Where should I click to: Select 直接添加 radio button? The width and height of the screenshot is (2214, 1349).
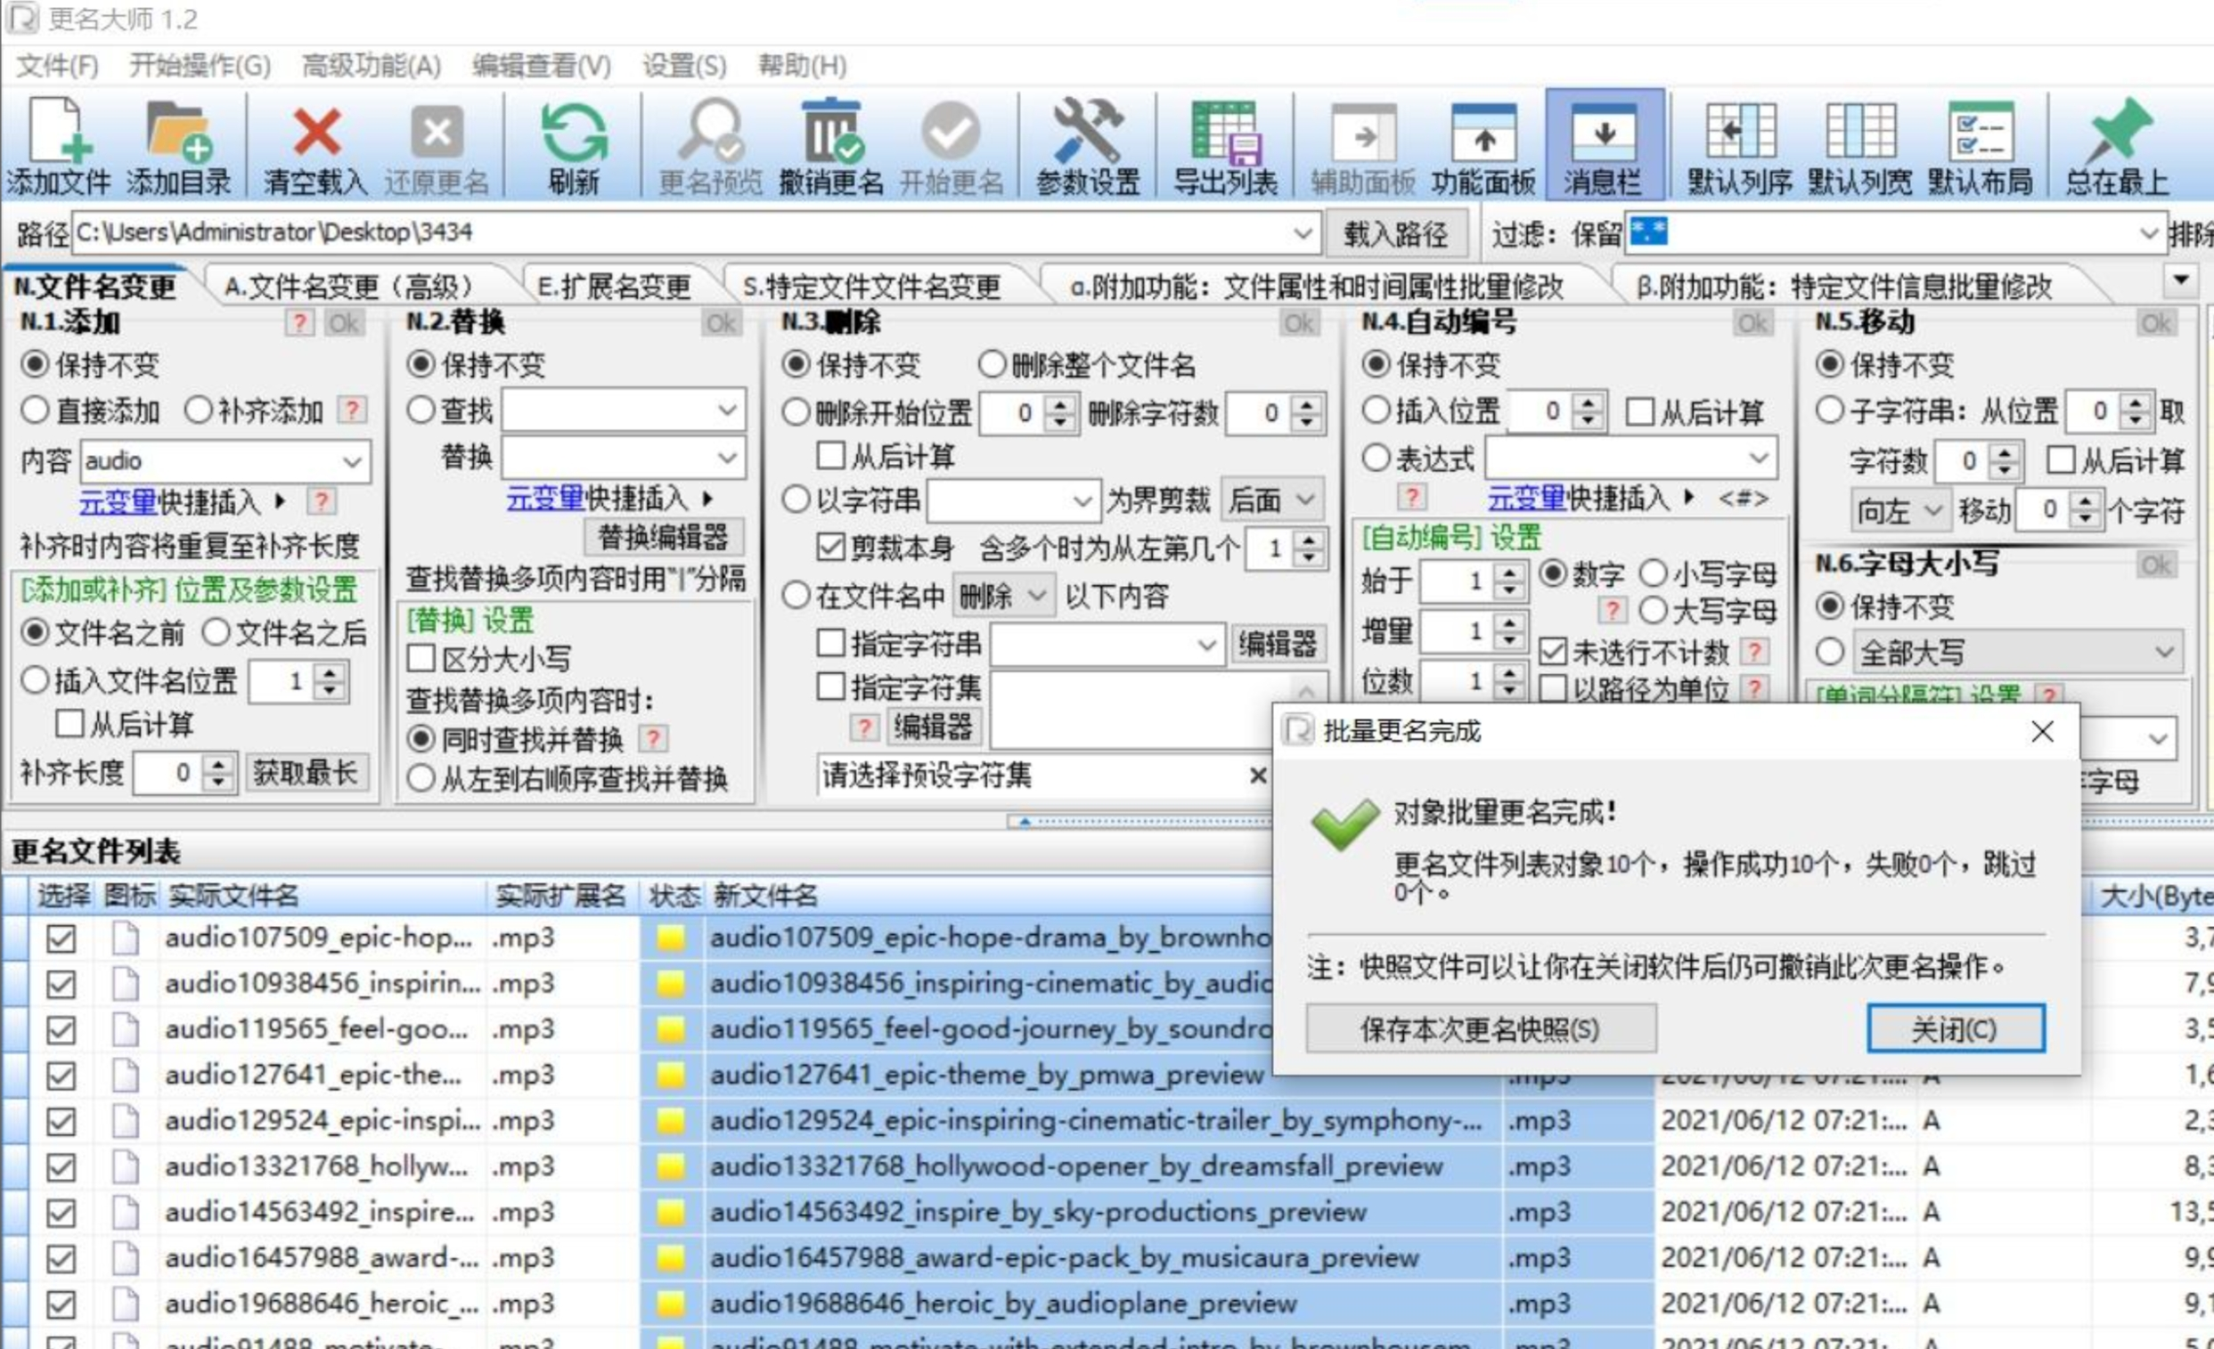(x=34, y=410)
